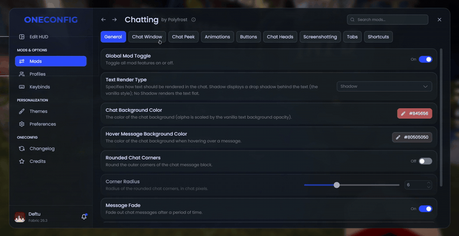
Task: Select the General tab
Action: [113, 37]
